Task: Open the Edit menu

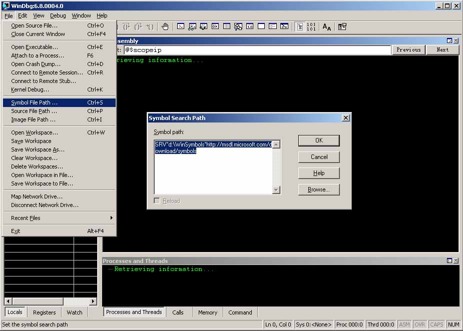Action: pyautogui.click(x=23, y=15)
